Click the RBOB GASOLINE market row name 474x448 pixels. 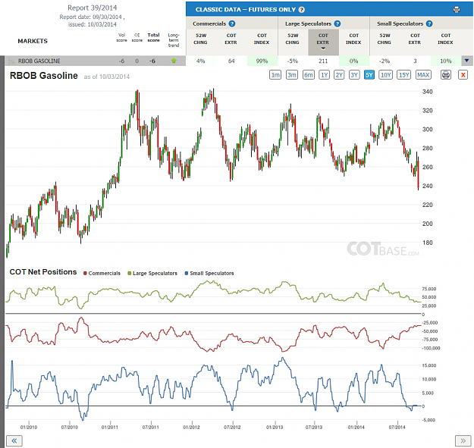[x=39, y=61]
